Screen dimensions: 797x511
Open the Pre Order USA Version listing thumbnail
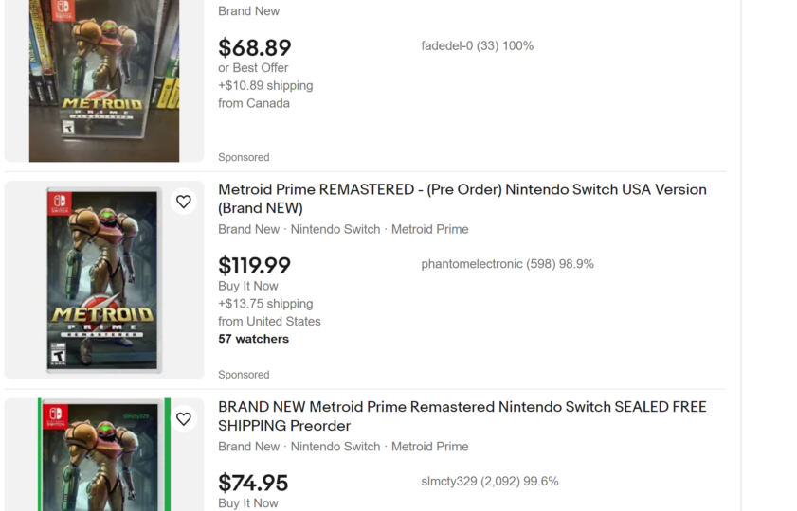pyautogui.click(x=104, y=280)
